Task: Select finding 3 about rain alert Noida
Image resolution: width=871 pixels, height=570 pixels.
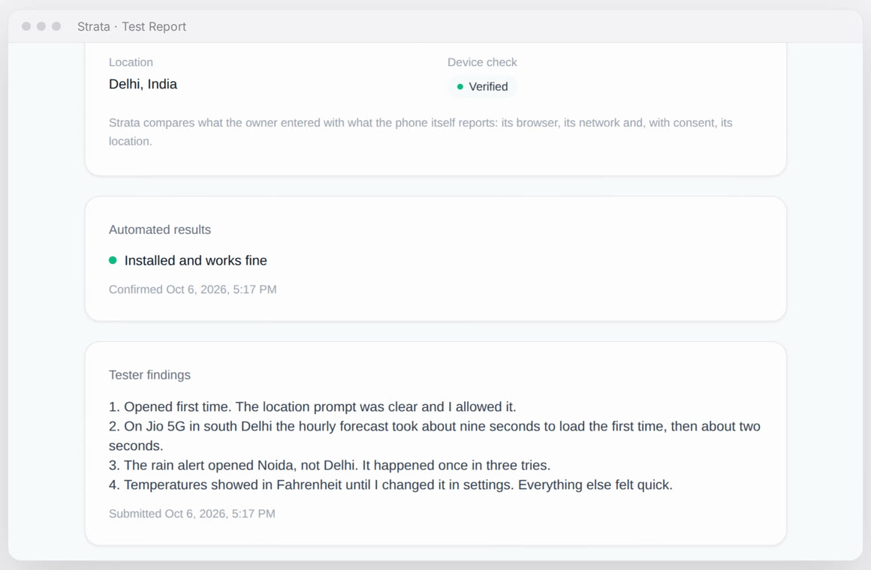Action: pyautogui.click(x=330, y=465)
